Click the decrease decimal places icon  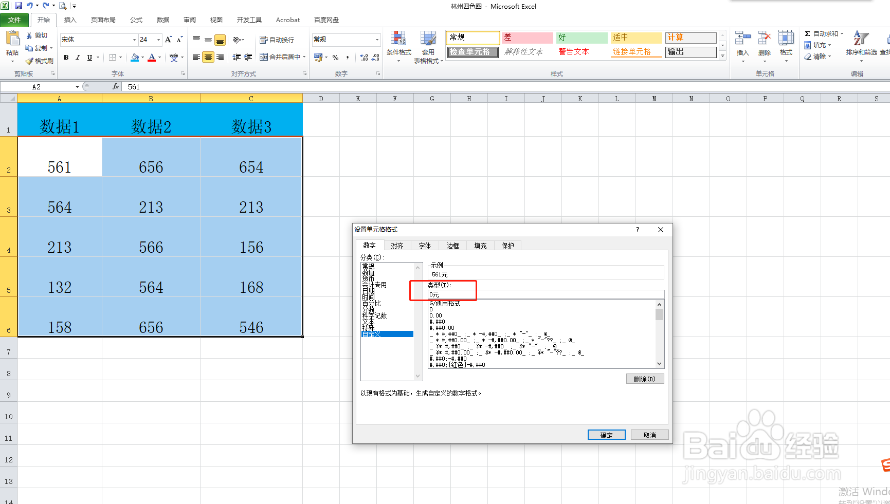pyautogui.click(x=375, y=58)
